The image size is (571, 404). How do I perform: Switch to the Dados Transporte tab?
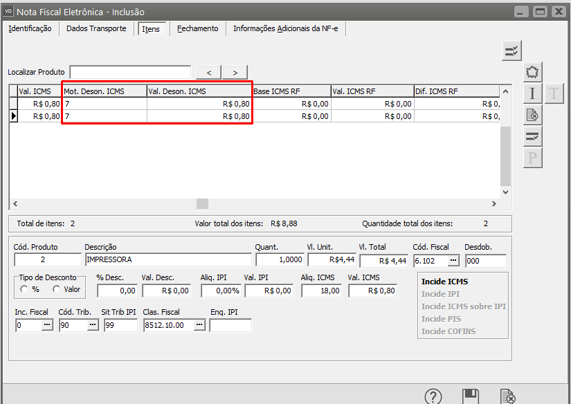tap(96, 28)
